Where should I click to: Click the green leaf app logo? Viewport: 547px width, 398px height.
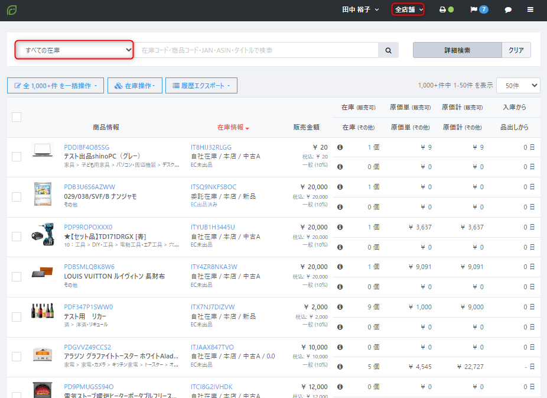pos(11,10)
